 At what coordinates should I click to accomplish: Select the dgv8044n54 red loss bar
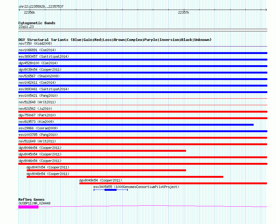(x=102, y=151)
